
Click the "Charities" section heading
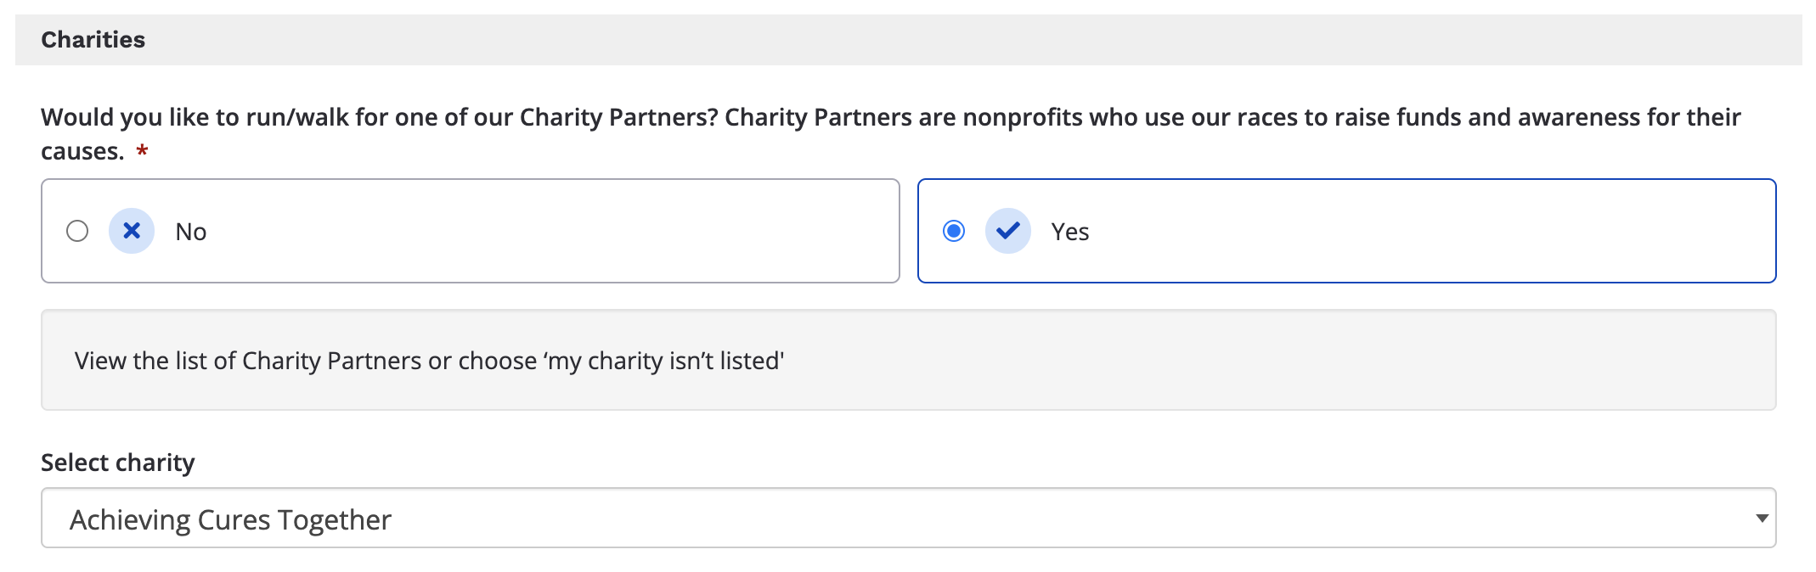(93, 40)
